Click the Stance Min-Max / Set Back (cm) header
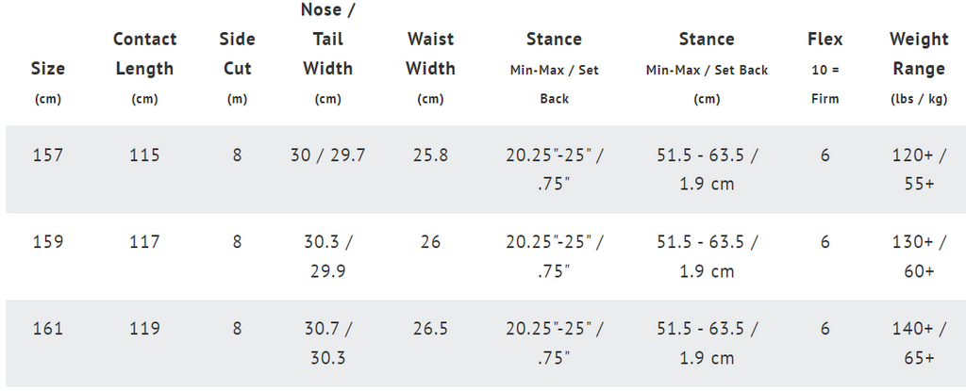966x391 pixels. click(707, 68)
